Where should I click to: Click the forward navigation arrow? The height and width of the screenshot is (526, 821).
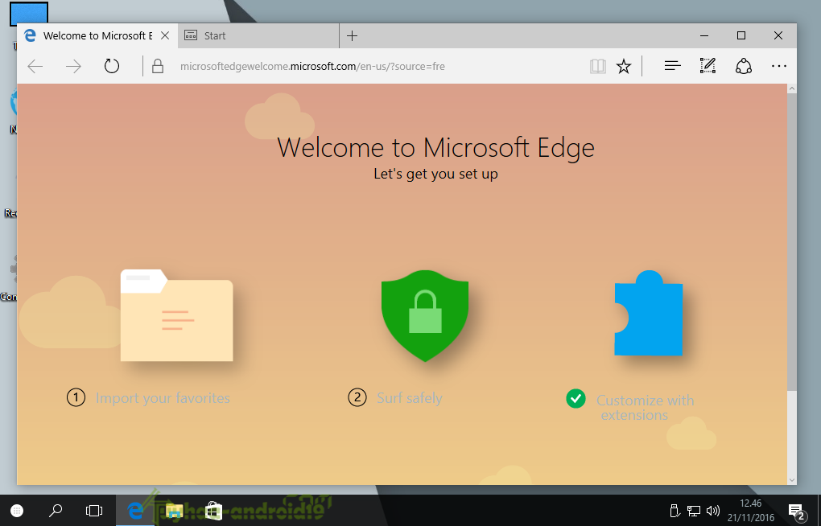(x=73, y=67)
